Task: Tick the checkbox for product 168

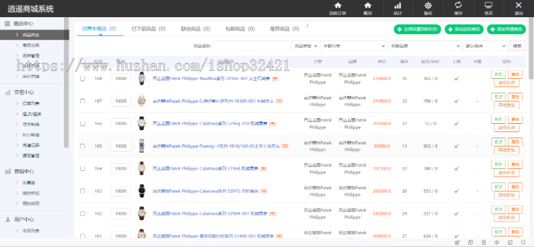Action: pyautogui.click(x=82, y=78)
